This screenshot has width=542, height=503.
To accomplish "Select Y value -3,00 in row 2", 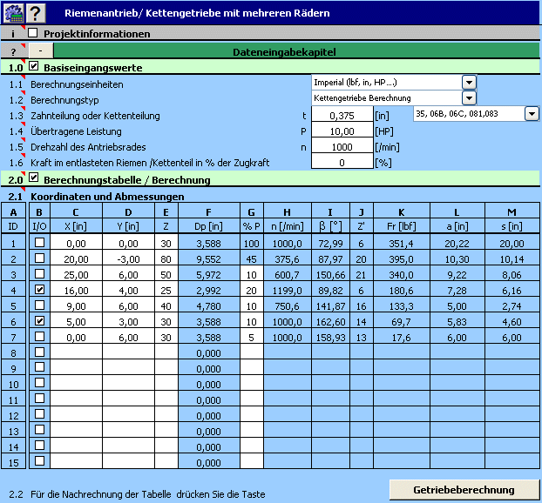I will [129, 259].
